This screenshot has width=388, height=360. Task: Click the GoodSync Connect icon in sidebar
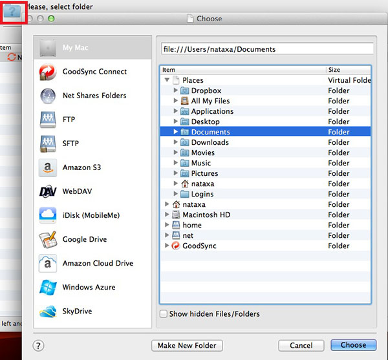point(48,72)
